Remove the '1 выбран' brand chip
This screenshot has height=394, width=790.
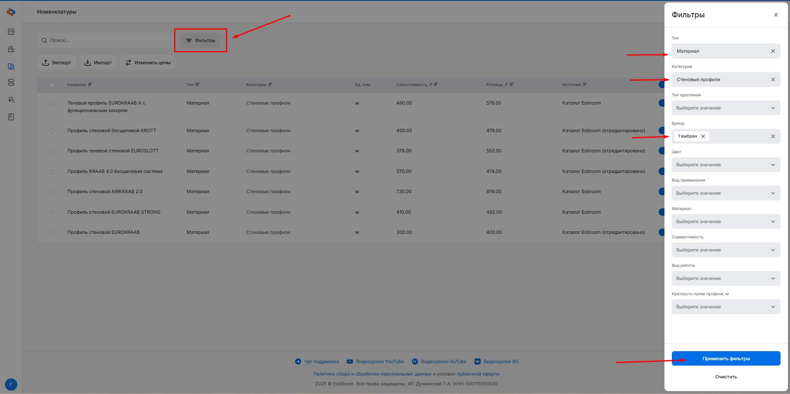[x=703, y=136]
